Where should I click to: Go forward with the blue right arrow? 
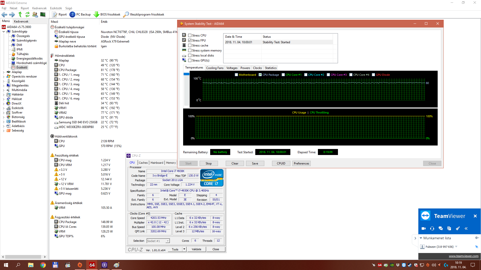click(x=12, y=14)
